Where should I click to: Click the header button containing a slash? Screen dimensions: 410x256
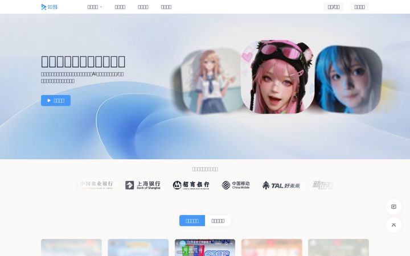(334, 7)
